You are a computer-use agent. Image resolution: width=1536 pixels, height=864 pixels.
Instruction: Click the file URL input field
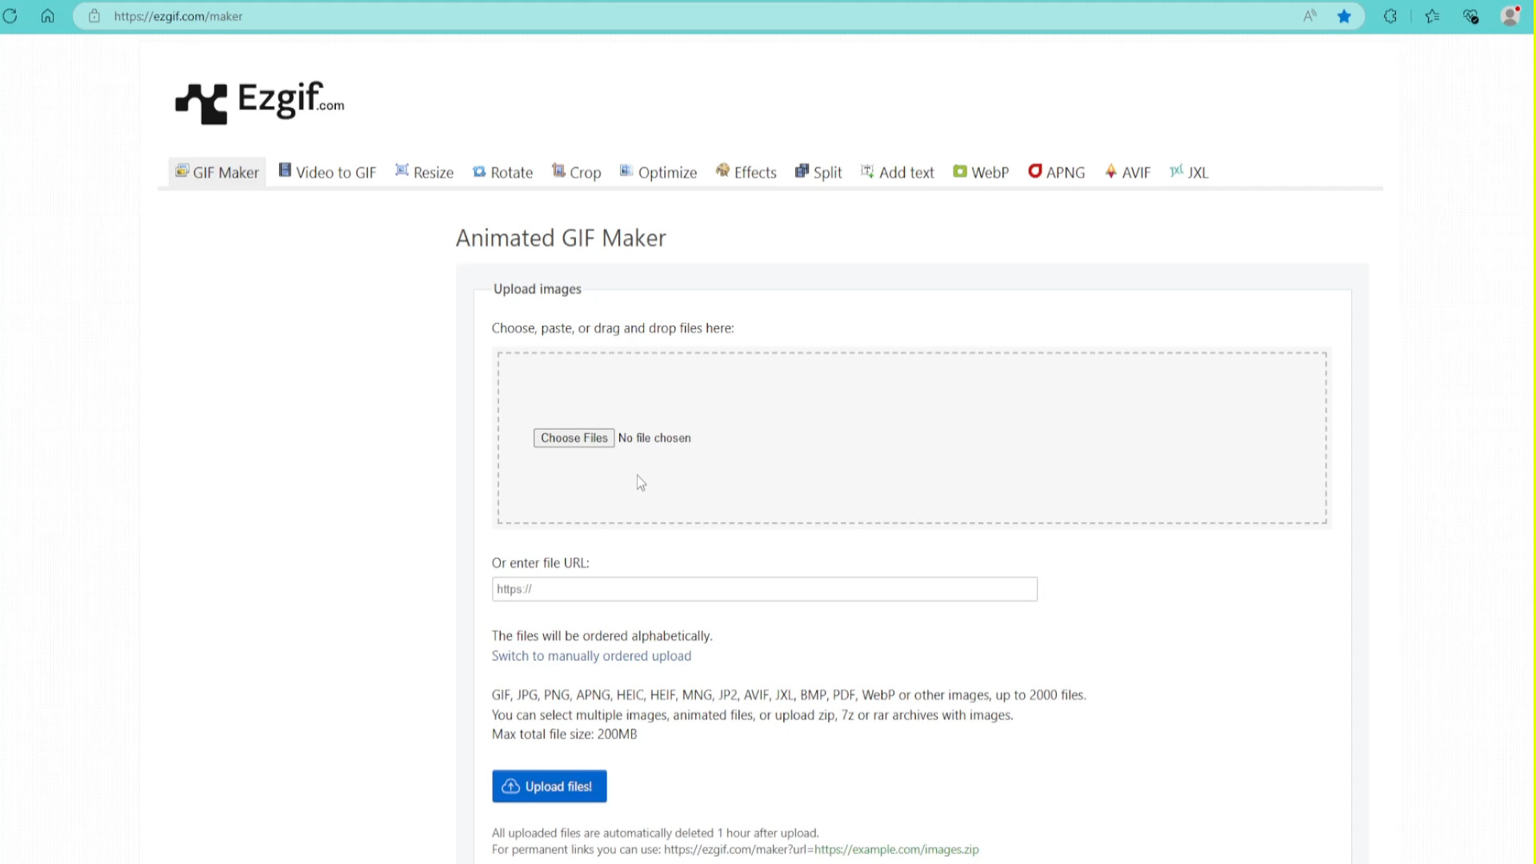point(764,589)
